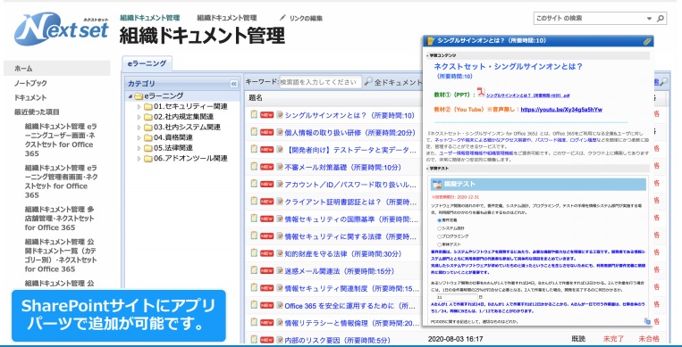
Task: Click the site search magnifier icon
Action: point(661,18)
